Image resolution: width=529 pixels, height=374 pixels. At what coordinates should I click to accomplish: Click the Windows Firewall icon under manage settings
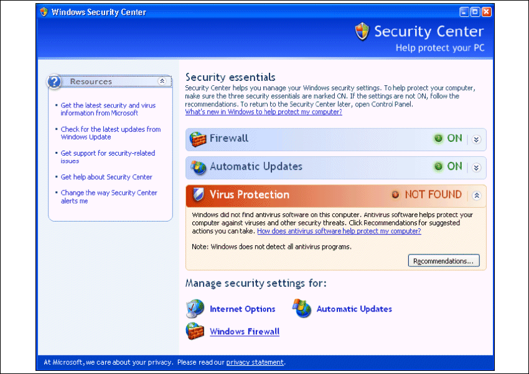coord(195,331)
